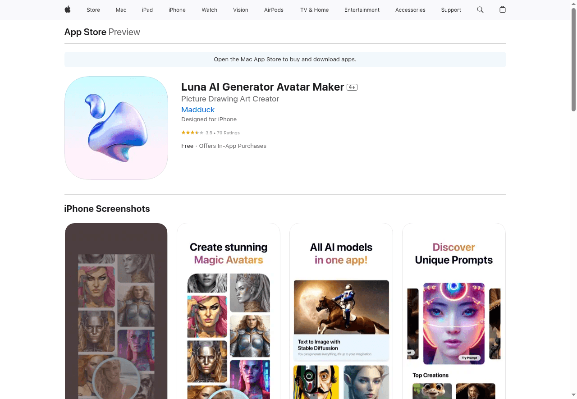577x399 pixels.
Task: Select iPad in navigation bar
Action: point(147,10)
